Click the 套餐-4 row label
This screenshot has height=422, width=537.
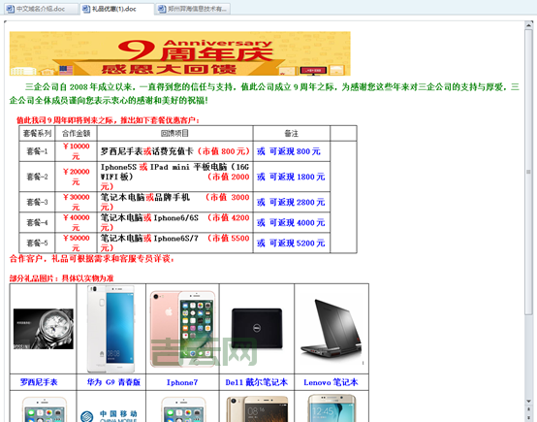37,222
